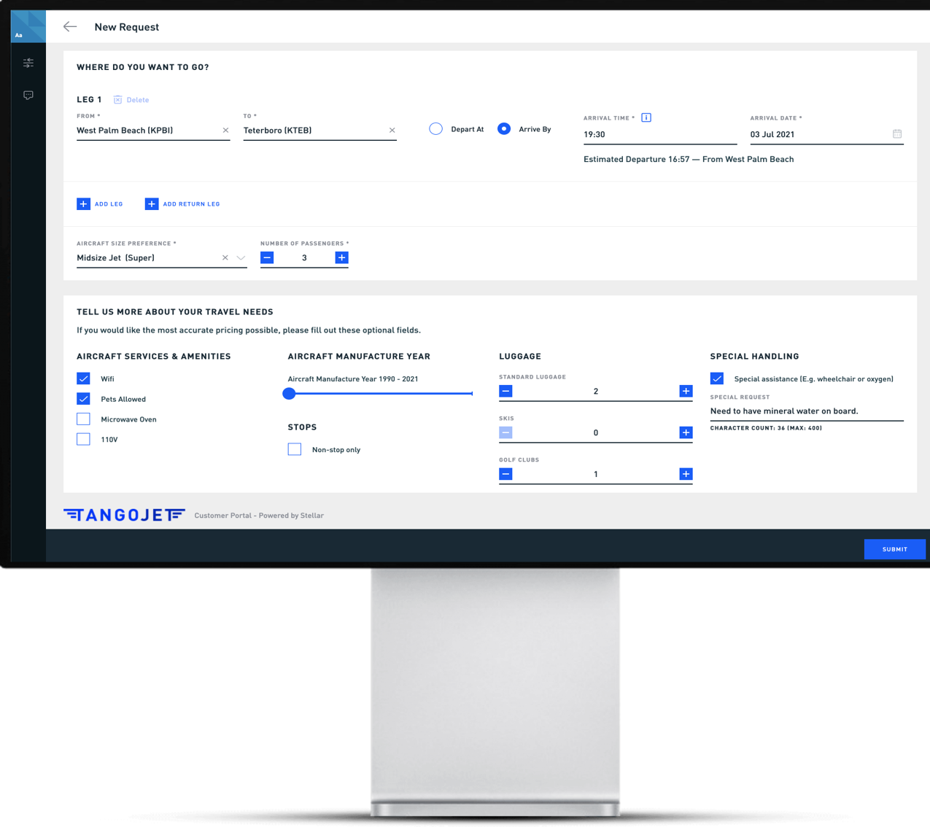Check the Non-stop only option

[295, 449]
